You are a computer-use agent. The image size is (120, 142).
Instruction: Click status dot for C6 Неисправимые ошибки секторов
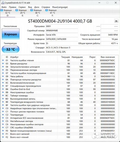coord(3,124)
